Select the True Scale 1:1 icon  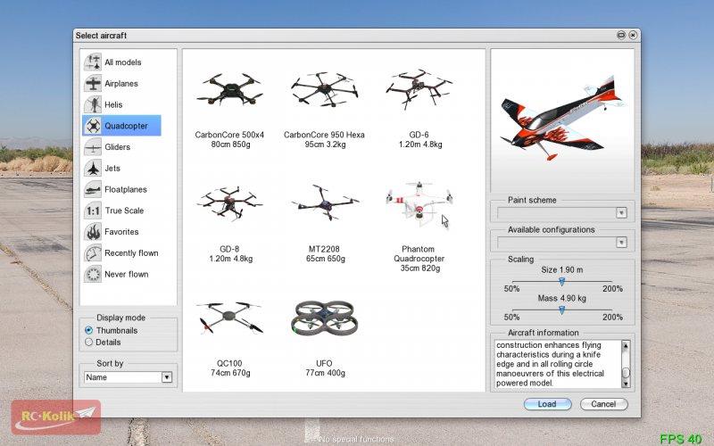(93, 211)
